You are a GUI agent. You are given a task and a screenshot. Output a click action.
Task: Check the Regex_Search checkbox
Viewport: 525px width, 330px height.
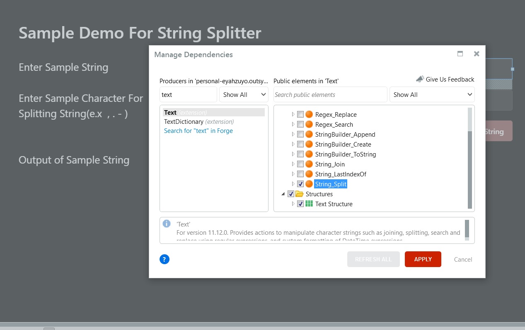tap(300, 124)
